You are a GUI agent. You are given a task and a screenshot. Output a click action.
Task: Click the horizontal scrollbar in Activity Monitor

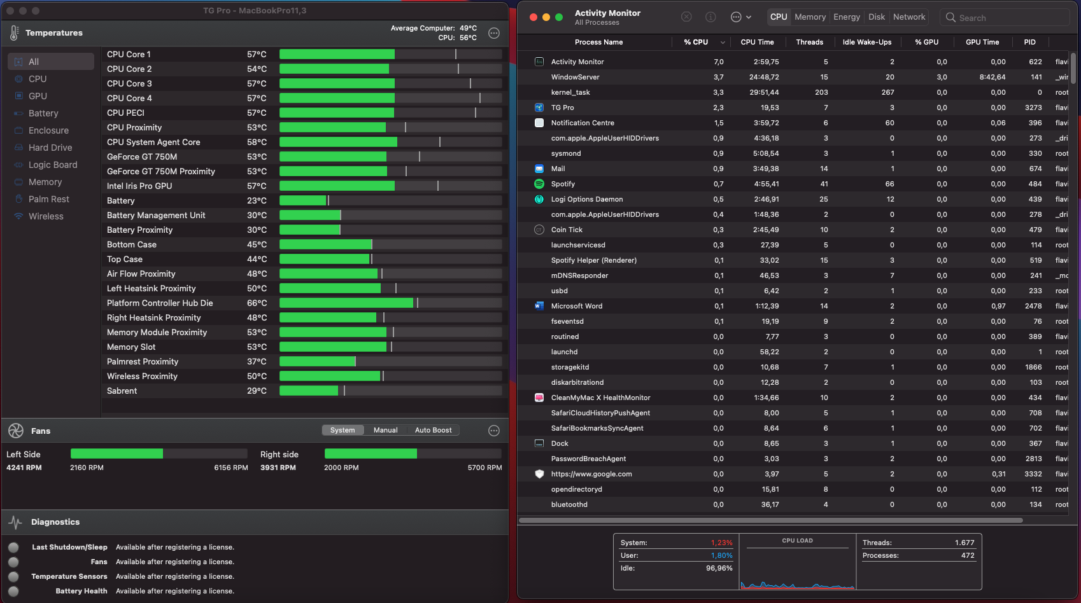pyautogui.click(x=771, y=520)
